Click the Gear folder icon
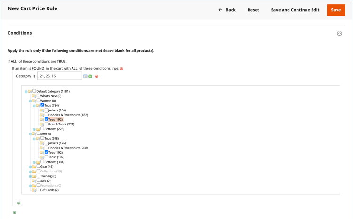The image size is (353, 219). [34, 167]
